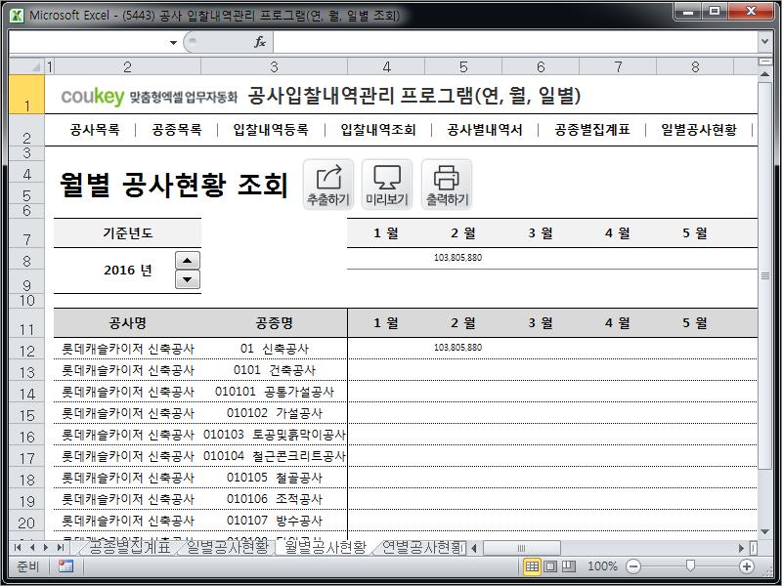
Task: Go to previous sheet tab arrow
Action: coord(32,548)
